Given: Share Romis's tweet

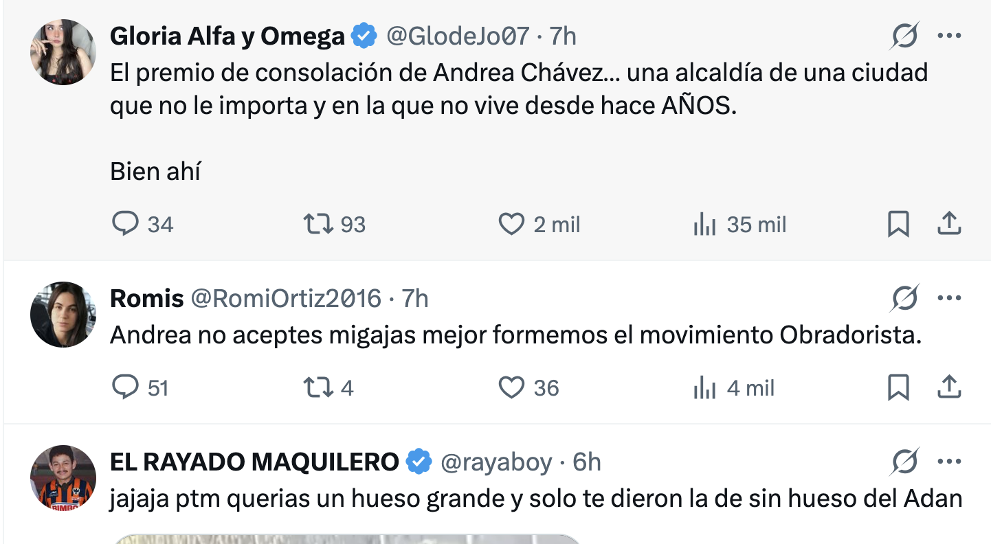Looking at the screenshot, I should (x=948, y=387).
